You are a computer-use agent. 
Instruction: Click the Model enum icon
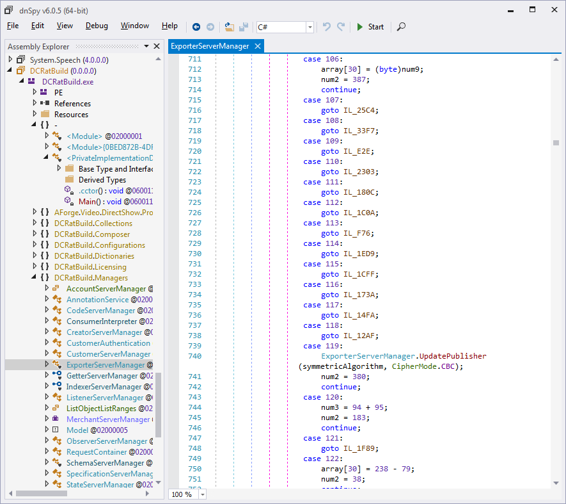[55, 430]
